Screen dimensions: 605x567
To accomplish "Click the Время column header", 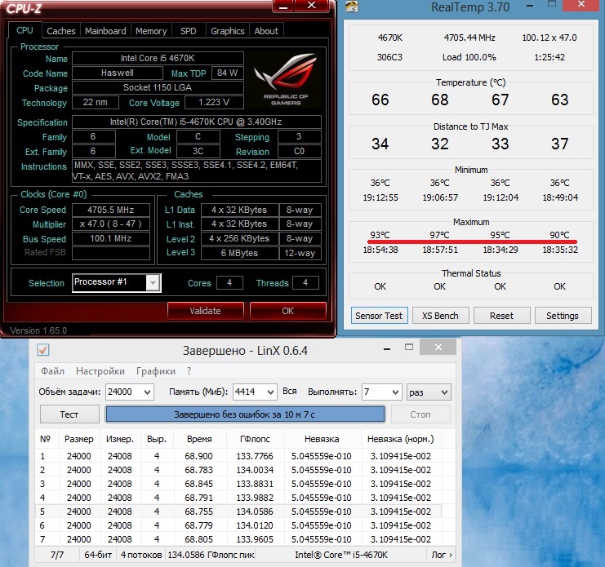I will point(200,439).
